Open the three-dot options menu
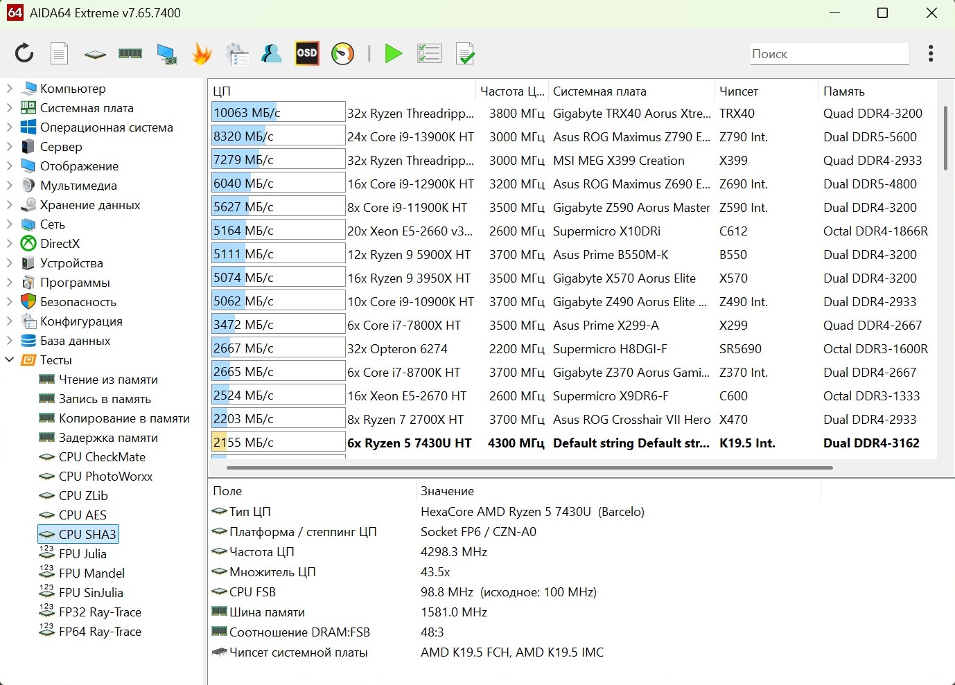This screenshot has width=955, height=685. (931, 53)
